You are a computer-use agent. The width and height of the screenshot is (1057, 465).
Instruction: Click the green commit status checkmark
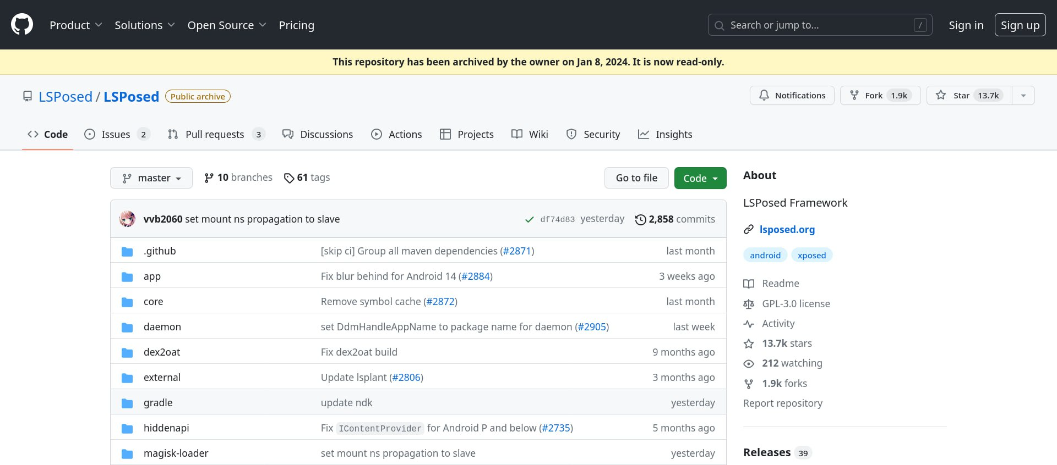(x=529, y=219)
